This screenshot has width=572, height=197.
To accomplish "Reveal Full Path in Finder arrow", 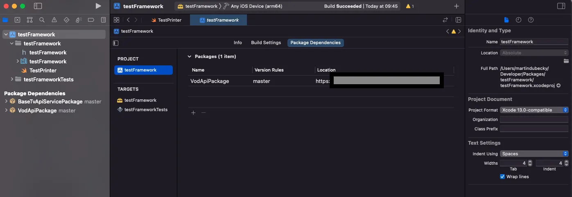I will (x=558, y=85).
